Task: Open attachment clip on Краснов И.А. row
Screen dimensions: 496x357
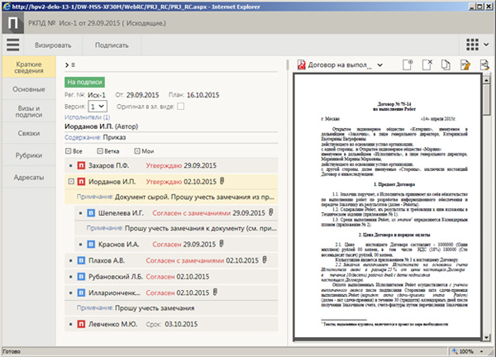Action: (x=222, y=244)
